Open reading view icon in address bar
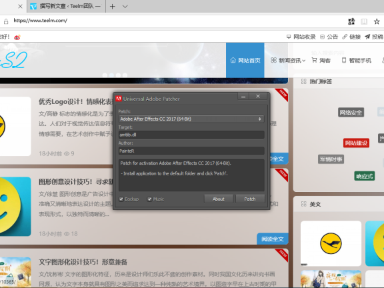This screenshot has width=384, height=288. (x=364, y=21)
